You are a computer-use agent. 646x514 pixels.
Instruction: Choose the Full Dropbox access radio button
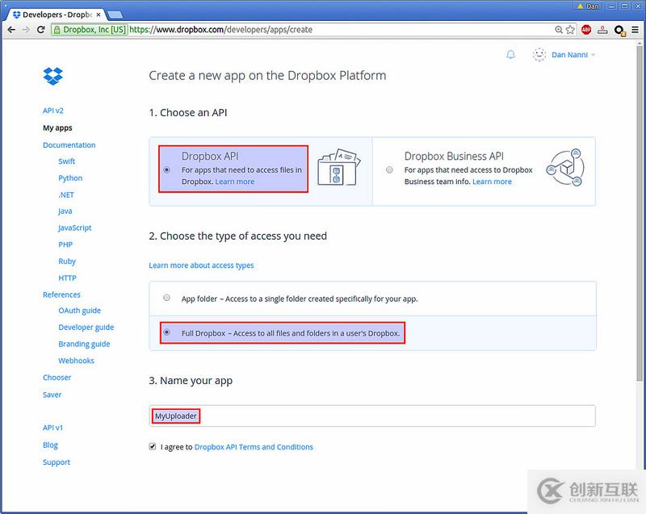click(166, 332)
